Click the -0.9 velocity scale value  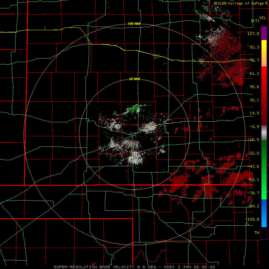254,127
